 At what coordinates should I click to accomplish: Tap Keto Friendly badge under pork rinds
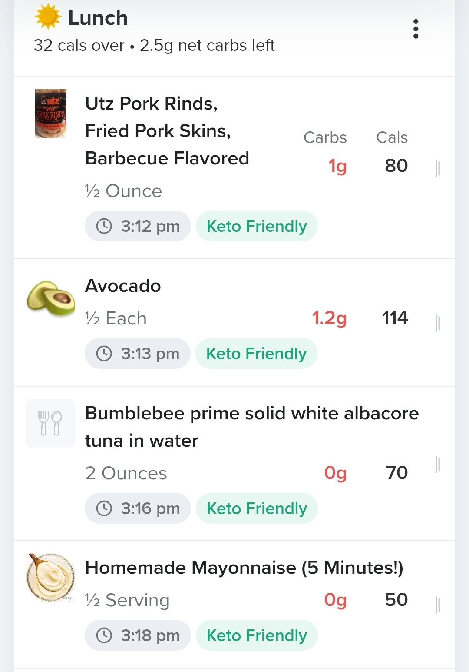point(257,226)
